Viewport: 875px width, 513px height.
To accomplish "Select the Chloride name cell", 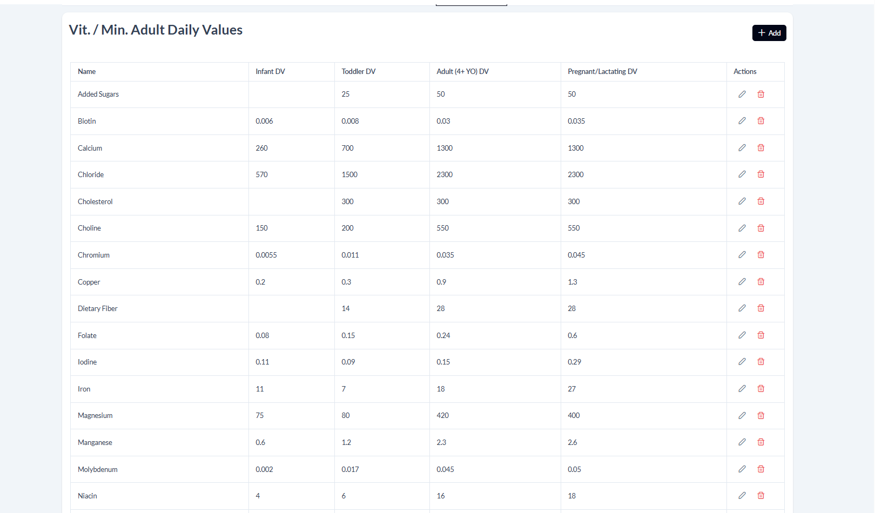I will (x=159, y=175).
